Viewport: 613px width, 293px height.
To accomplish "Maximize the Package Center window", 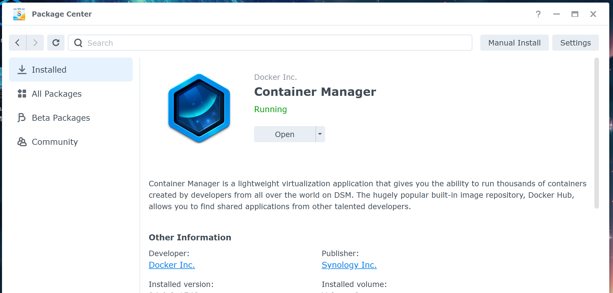I will [575, 14].
